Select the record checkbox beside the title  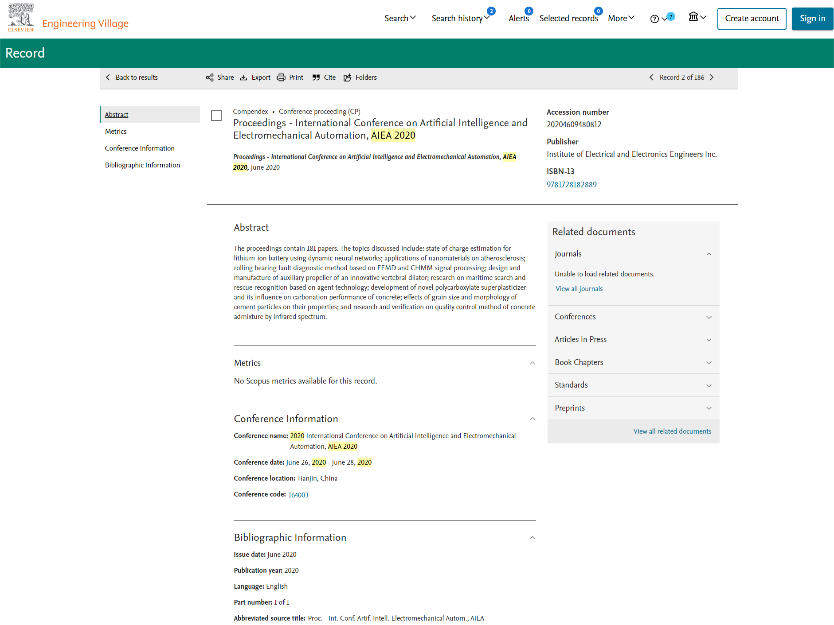[216, 116]
